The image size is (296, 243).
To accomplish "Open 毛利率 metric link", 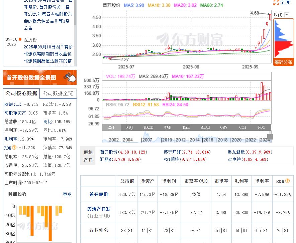I will 11,139.
